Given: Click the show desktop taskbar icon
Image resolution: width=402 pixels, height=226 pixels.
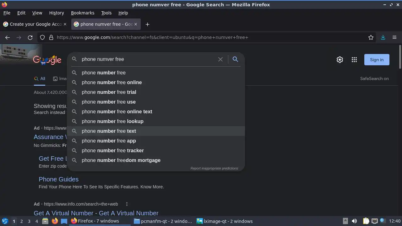Looking at the screenshot, I should [64, 221].
